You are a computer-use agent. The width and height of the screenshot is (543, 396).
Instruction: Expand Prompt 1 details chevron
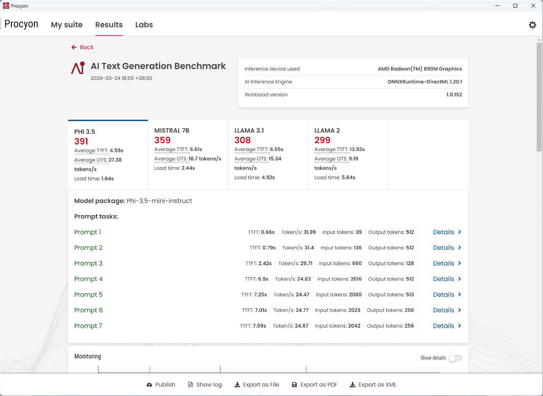click(x=460, y=232)
